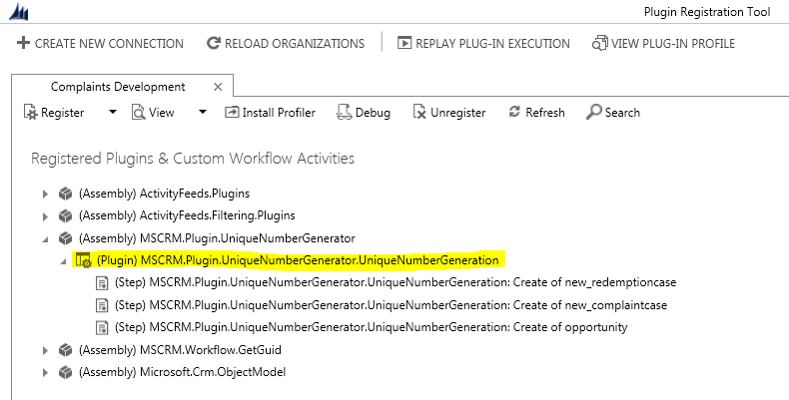Click the Search magnifier icon
The image size is (789, 400).
(x=594, y=112)
